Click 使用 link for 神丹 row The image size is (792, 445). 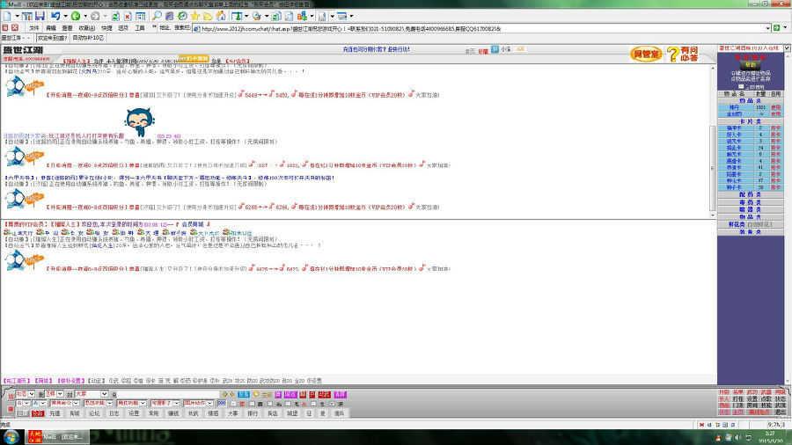pyautogui.click(x=775, y=107)
